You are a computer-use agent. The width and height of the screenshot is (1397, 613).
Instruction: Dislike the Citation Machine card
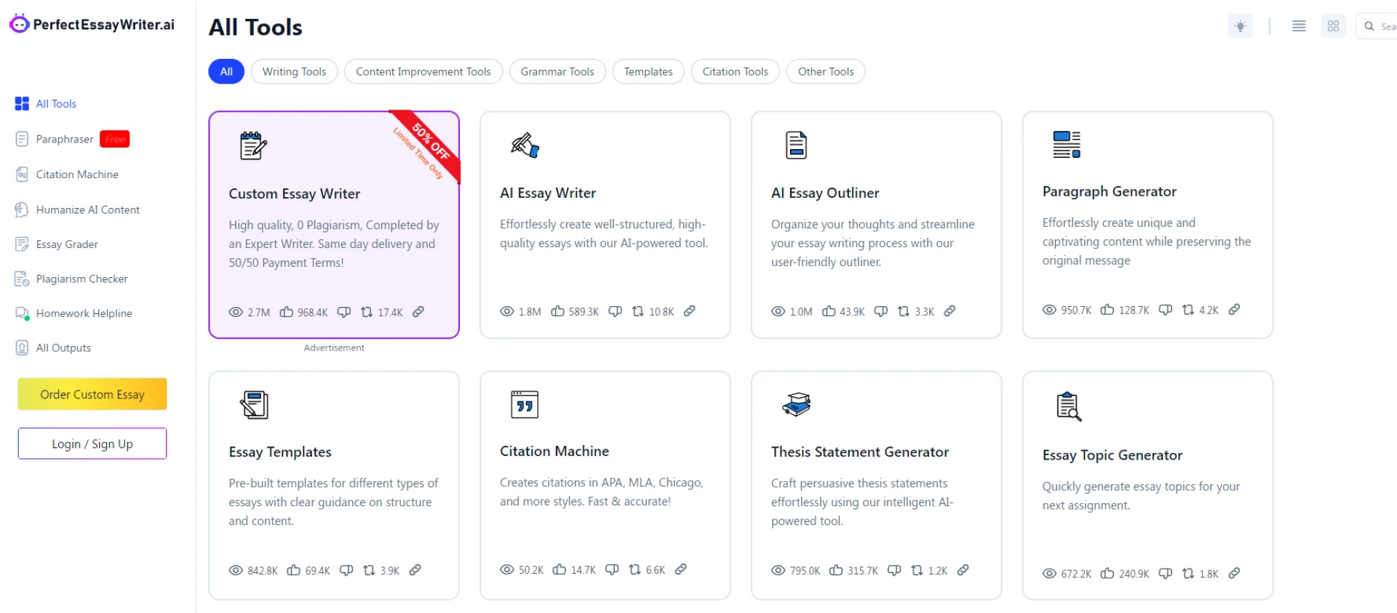(613, 569)
